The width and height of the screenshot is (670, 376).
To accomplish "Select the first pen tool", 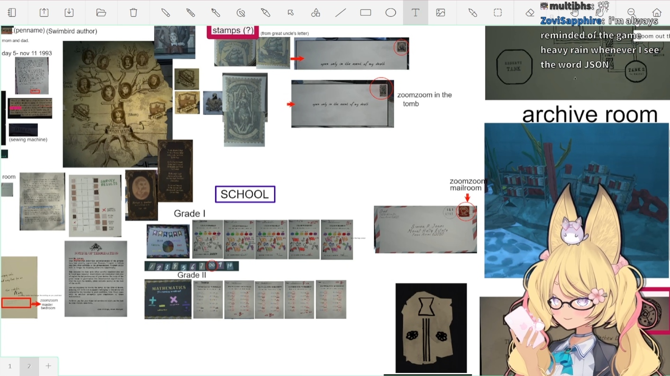I will click(166, 13).
